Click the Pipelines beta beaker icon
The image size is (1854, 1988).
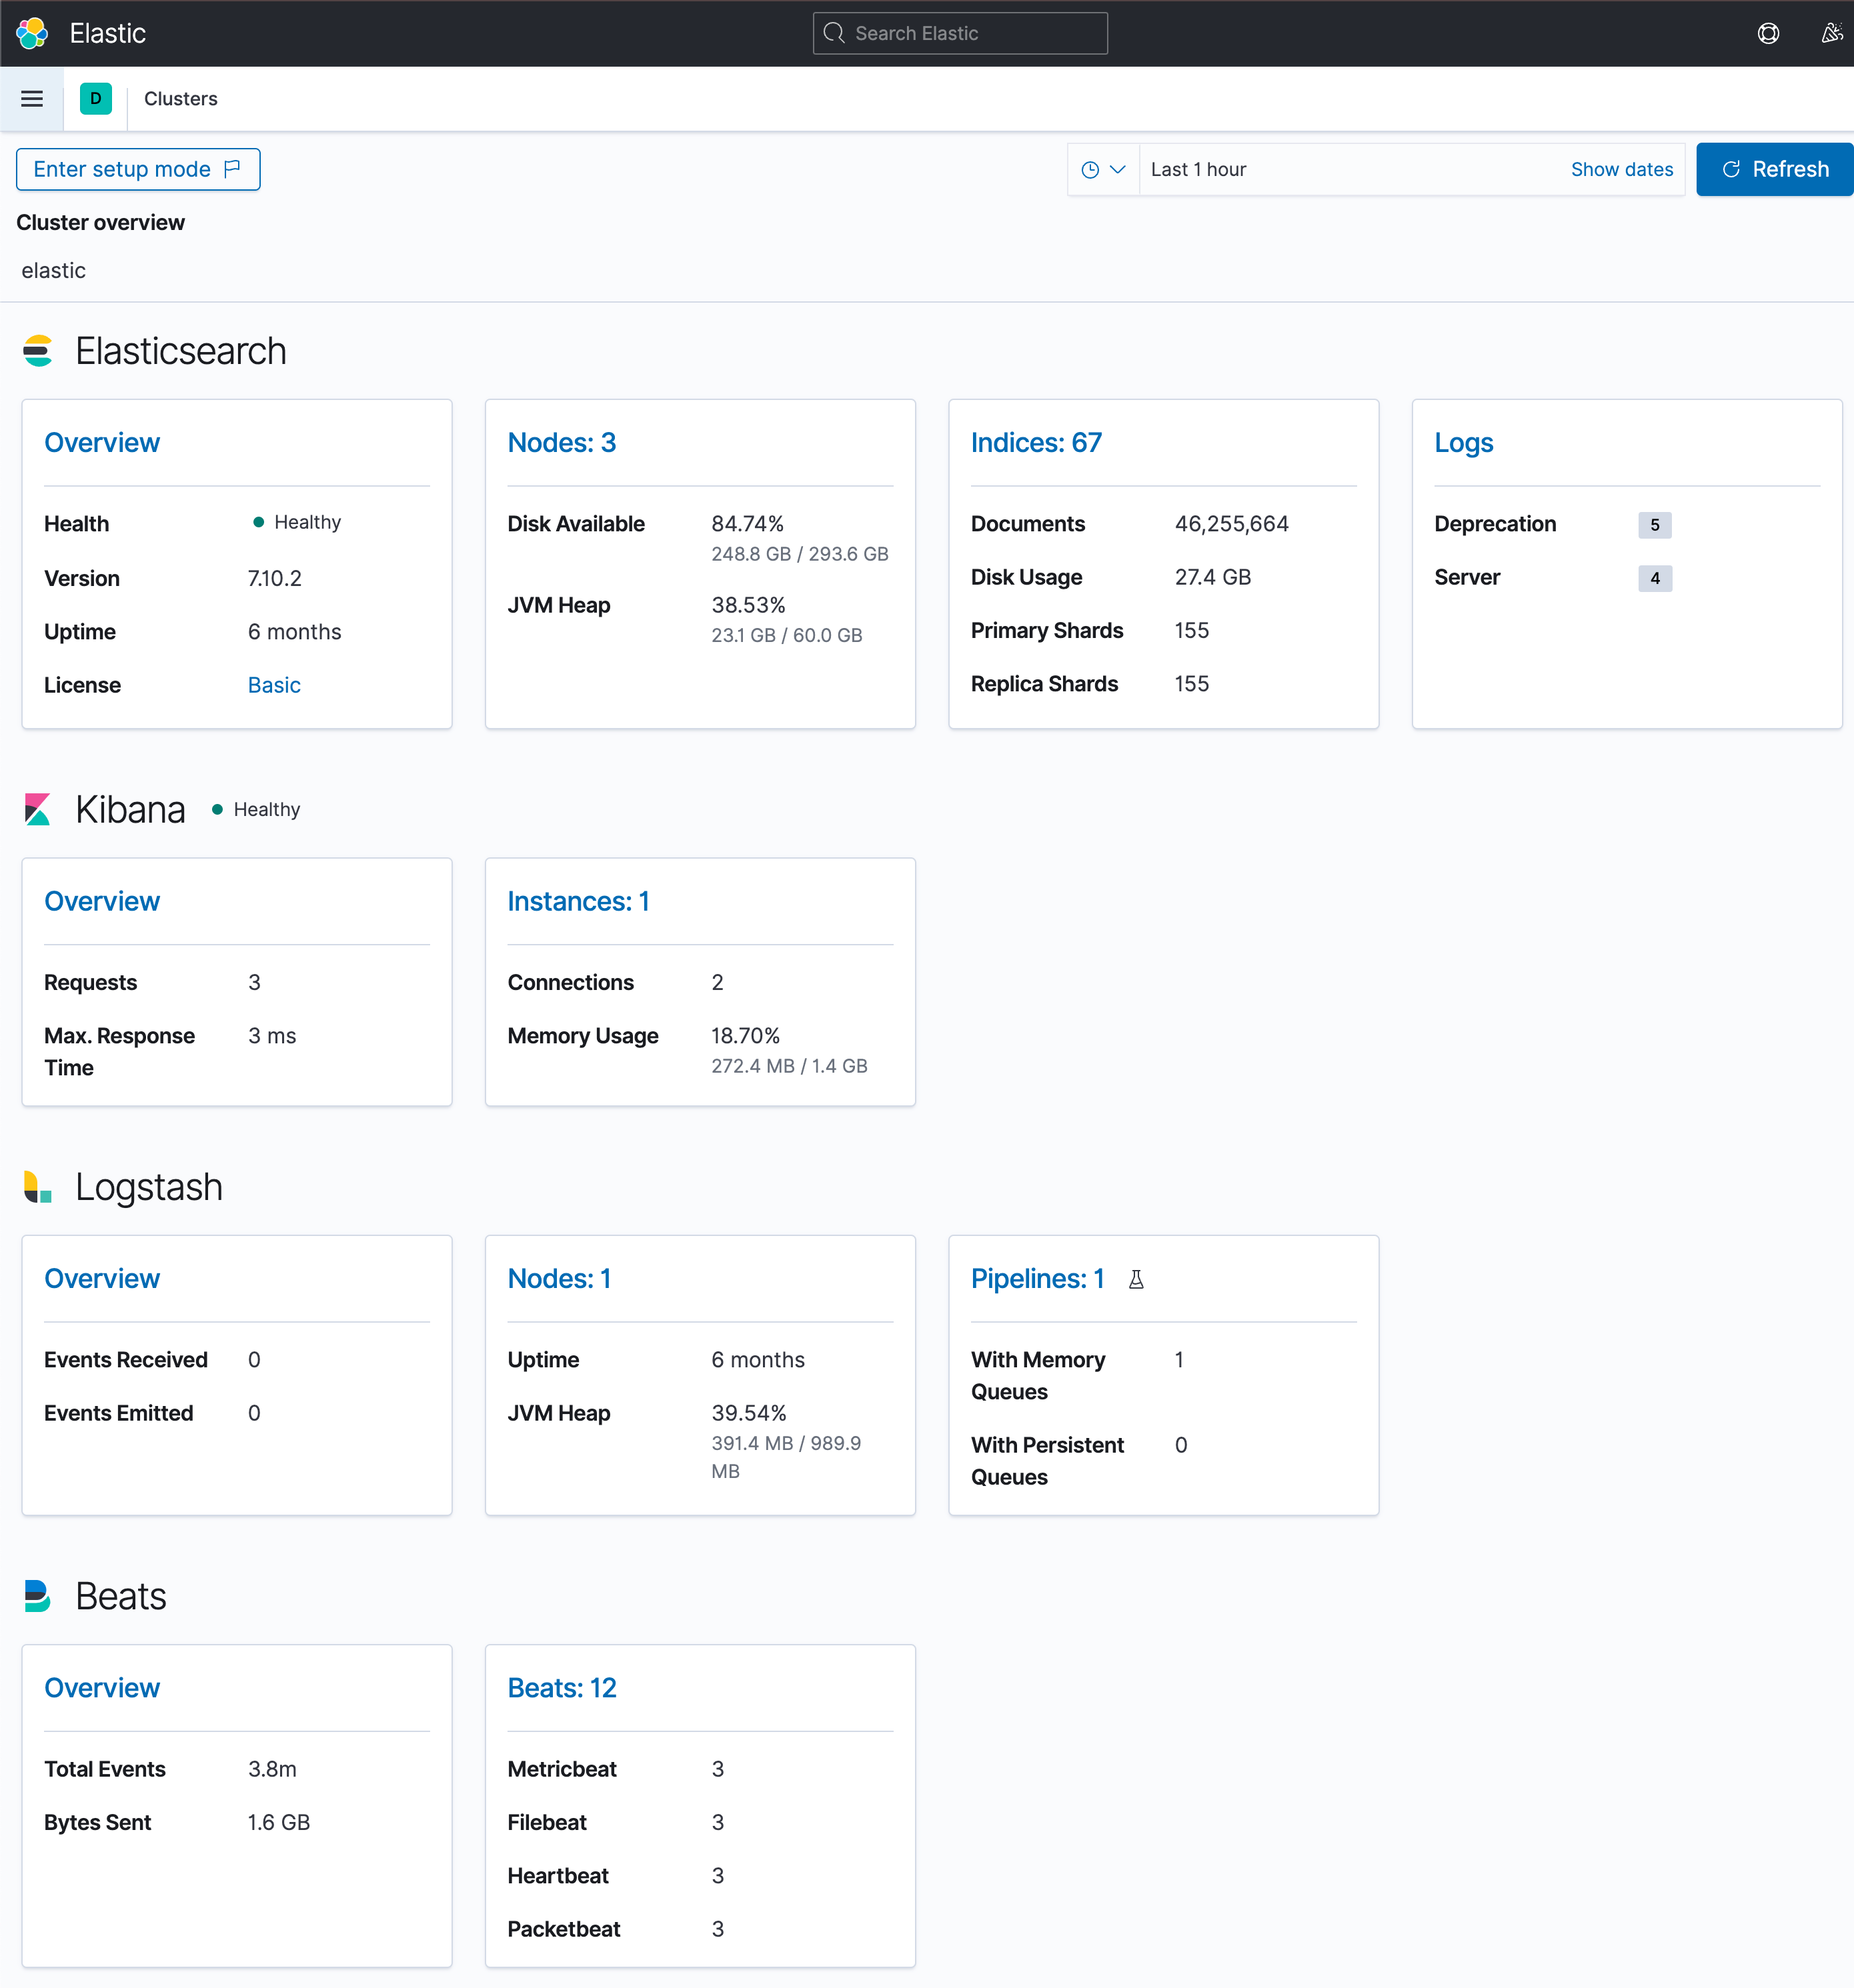click(1136, 1279)
